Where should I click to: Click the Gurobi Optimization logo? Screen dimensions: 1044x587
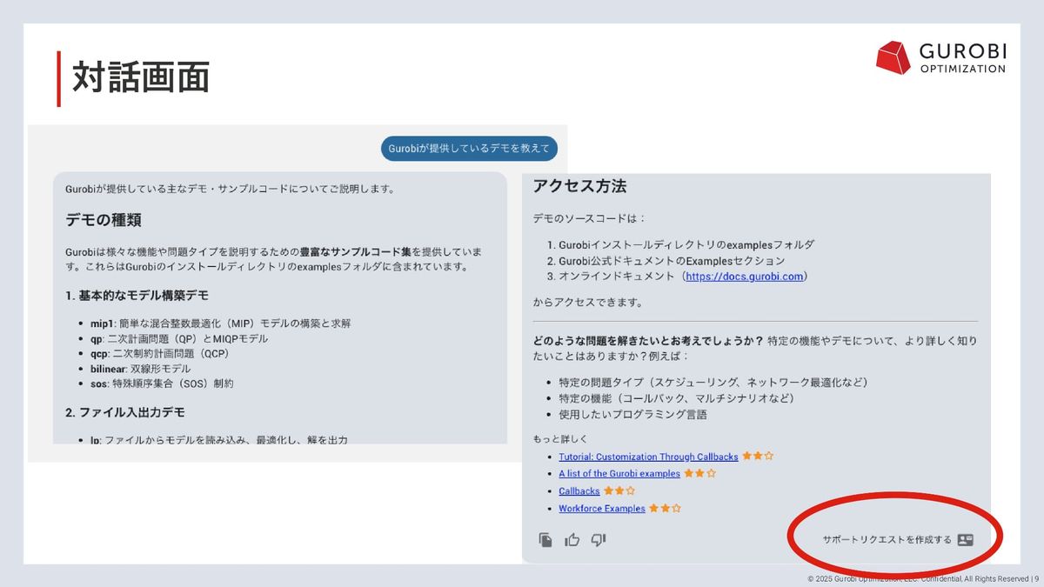point(940,57)
